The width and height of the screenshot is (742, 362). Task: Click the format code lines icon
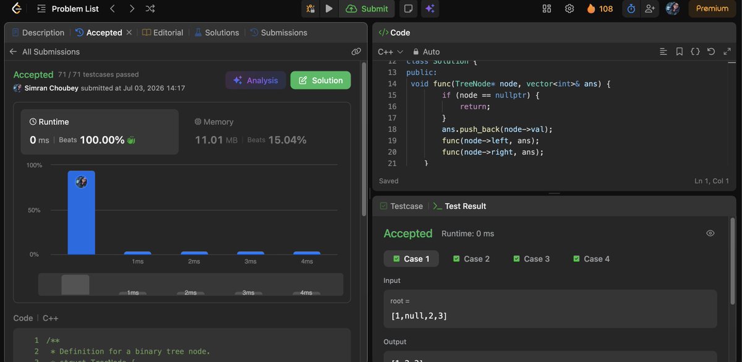(663, 52)
